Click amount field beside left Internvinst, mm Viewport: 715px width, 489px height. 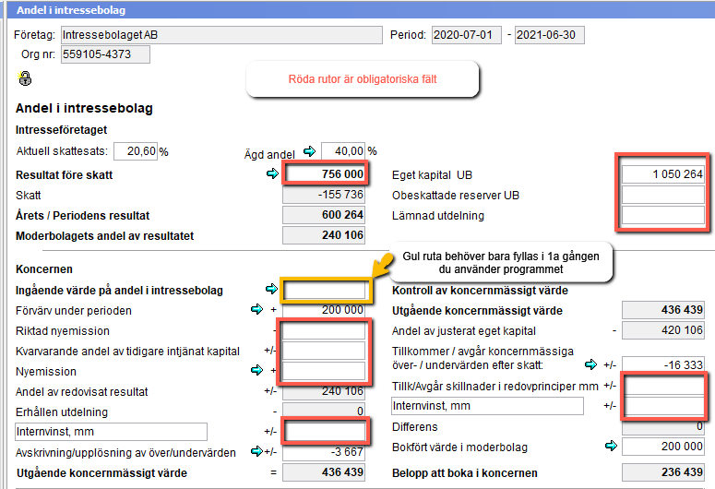(325, 432)
